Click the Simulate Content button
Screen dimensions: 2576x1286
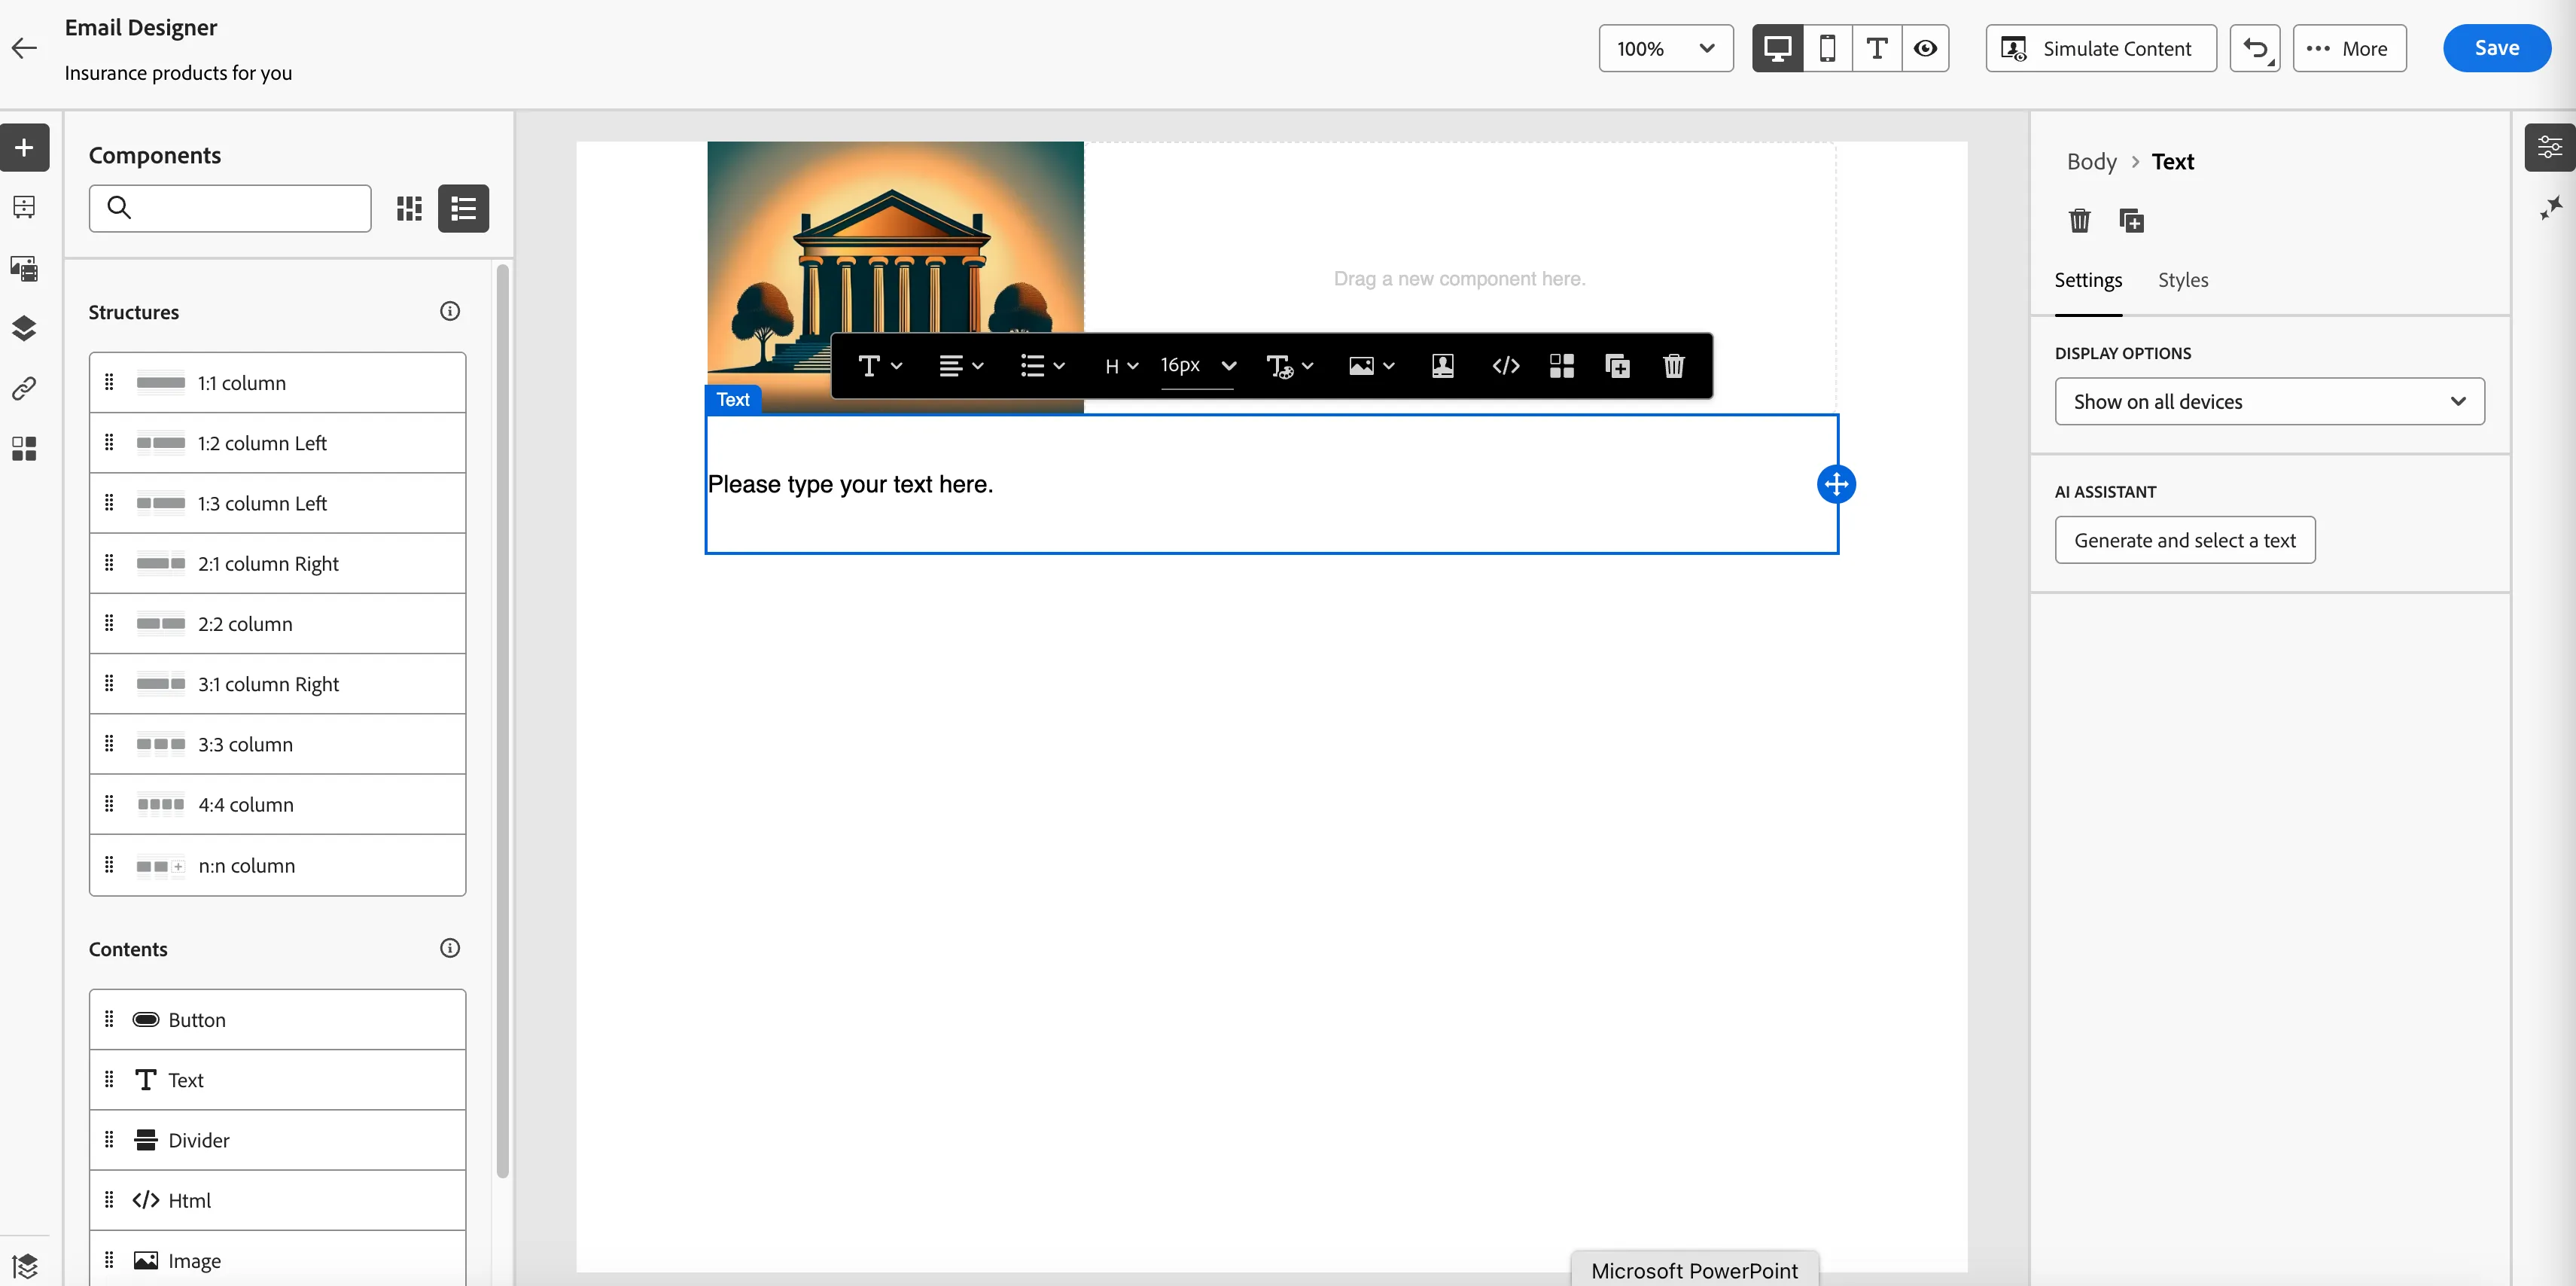(x=2100, y=48)
